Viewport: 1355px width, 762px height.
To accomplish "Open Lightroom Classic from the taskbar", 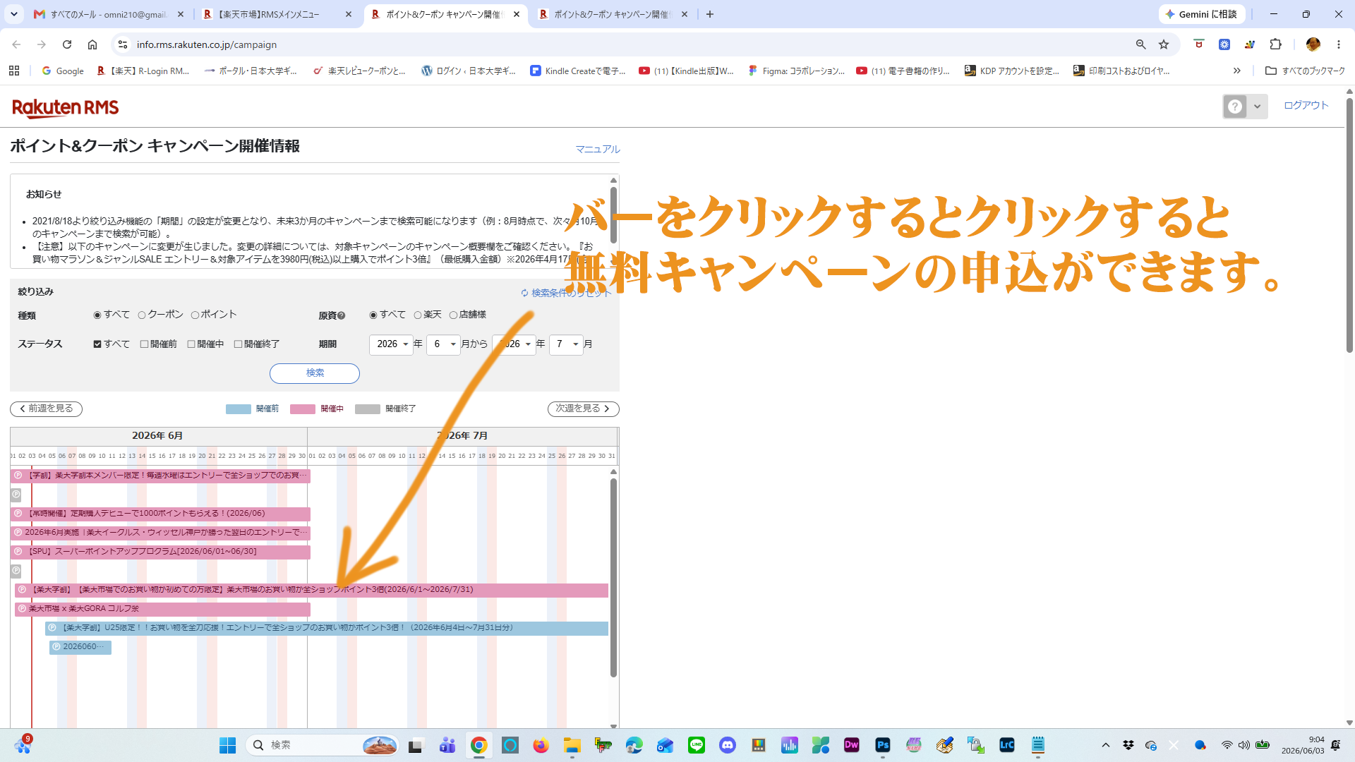I will click(1007, 745).
